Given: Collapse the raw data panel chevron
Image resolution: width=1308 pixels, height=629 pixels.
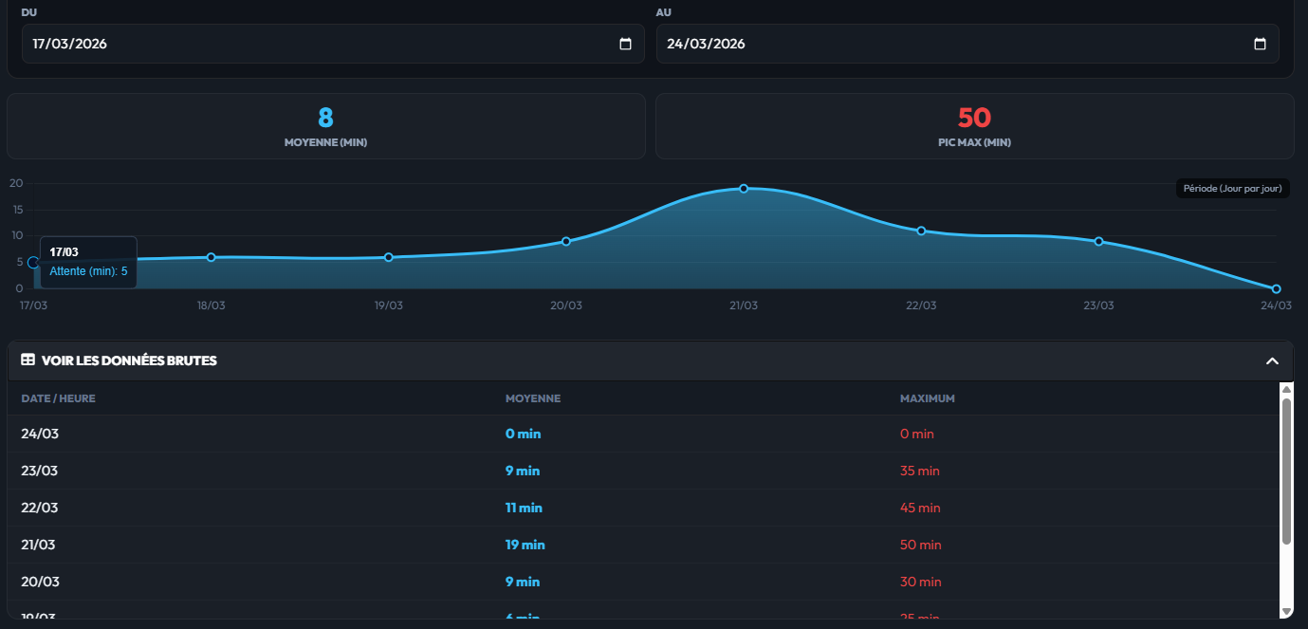Looking at the screenshot, I should 1272,361.
